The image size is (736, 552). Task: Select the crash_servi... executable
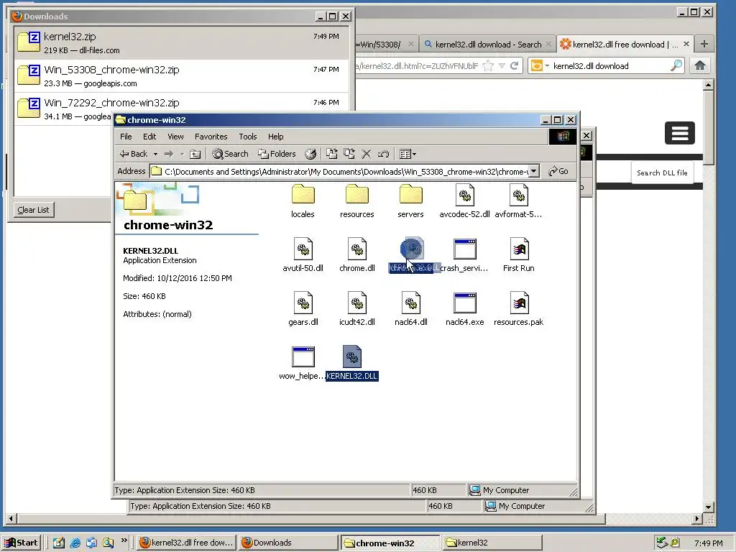pyautogui.click(x=465, y=255)
